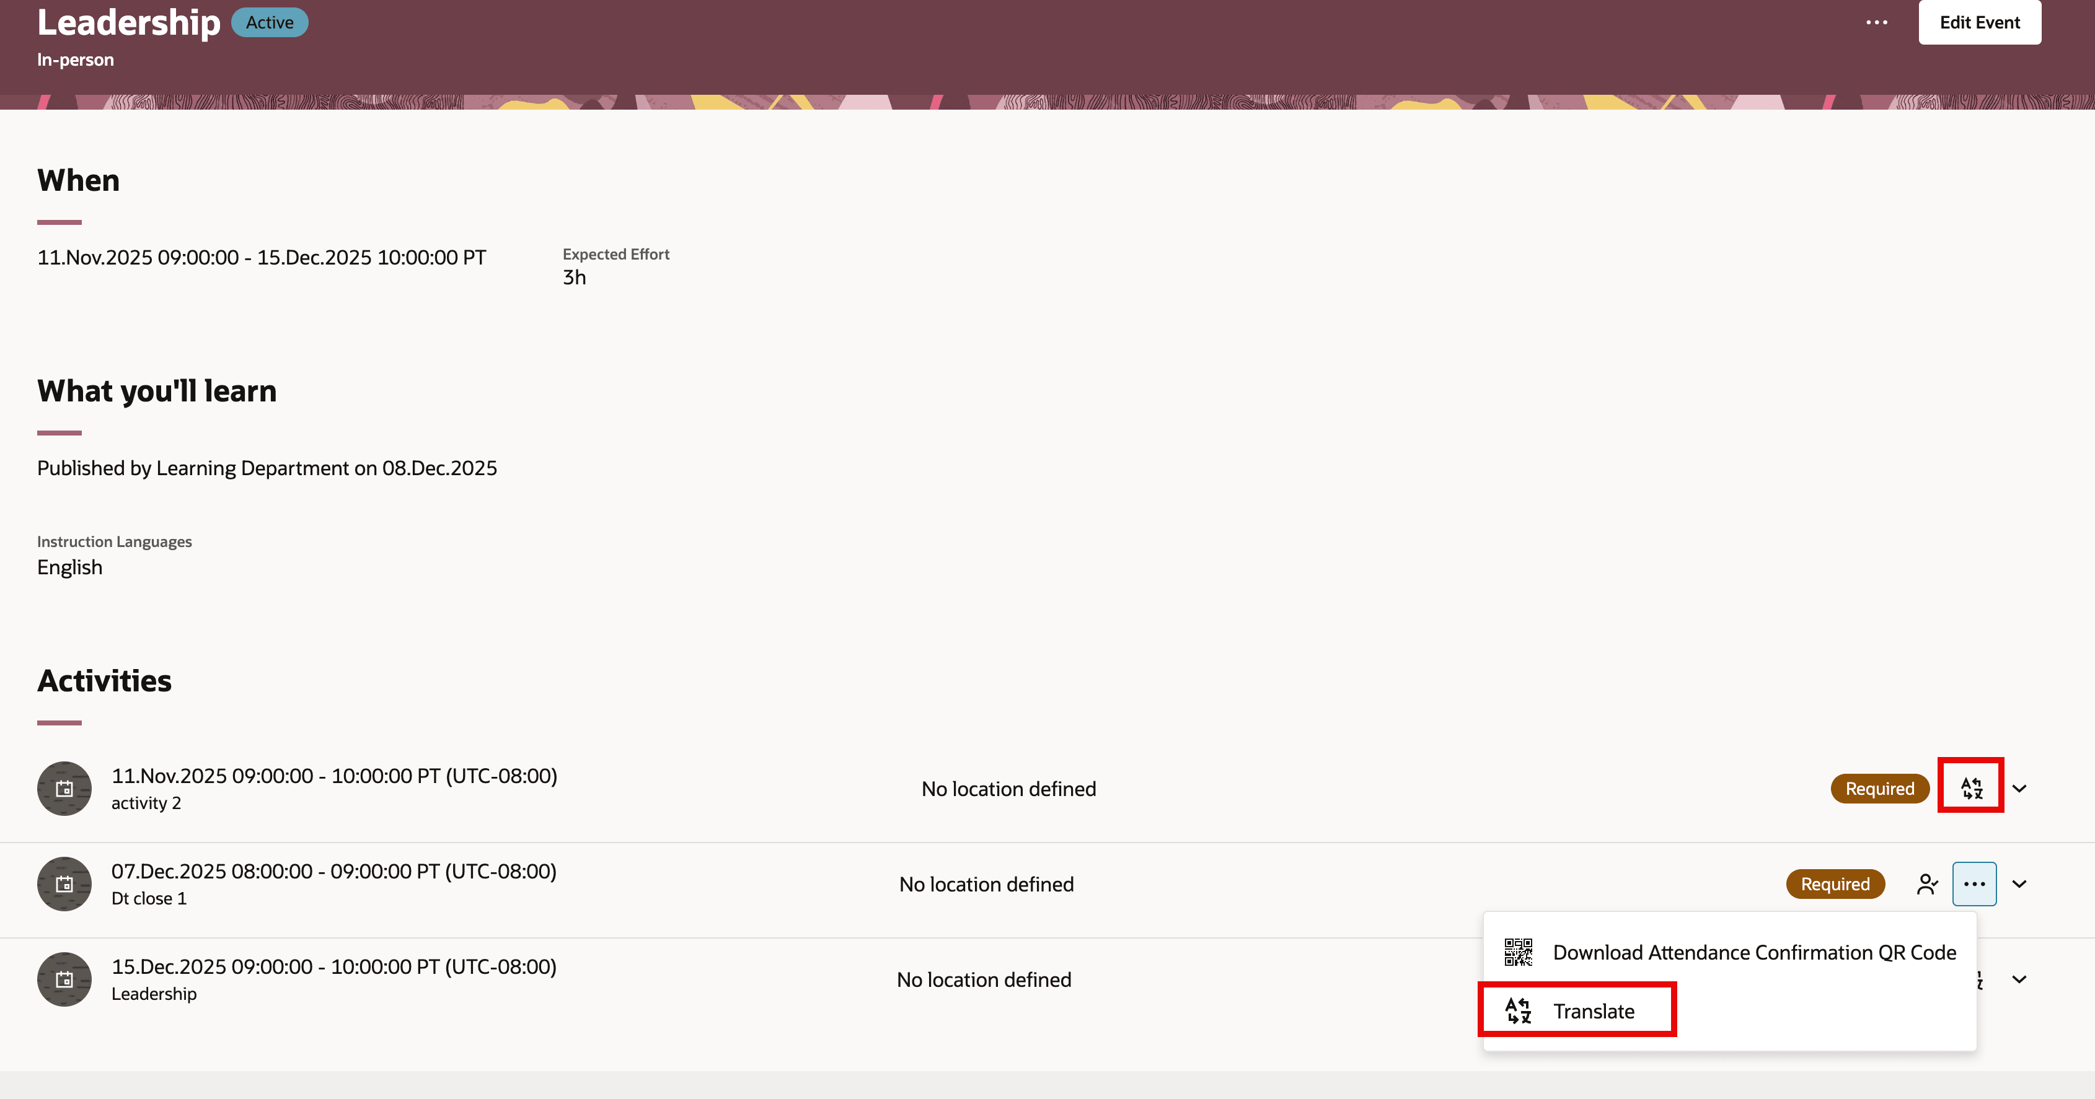Image resolution: width=2095 pixels, height=1099 pixels.
Task: Click the calendar icon beside activity 2
Action: [x=64, y=787]
